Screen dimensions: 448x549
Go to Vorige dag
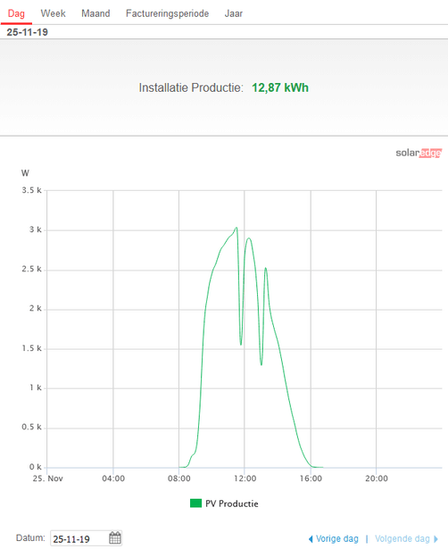337,539
